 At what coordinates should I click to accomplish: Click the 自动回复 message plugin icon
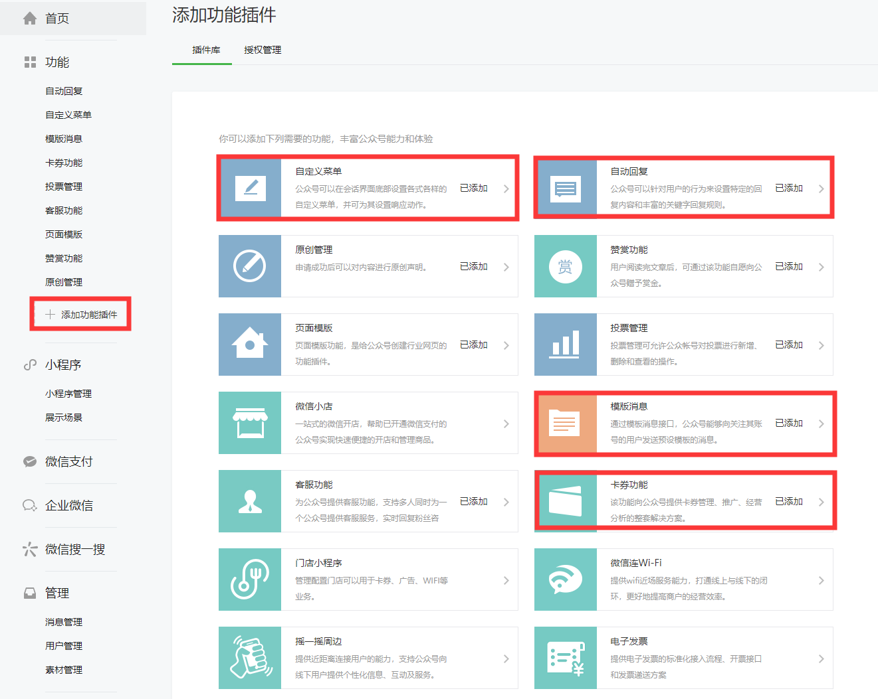pyautogui.click(x=566, y=189)
